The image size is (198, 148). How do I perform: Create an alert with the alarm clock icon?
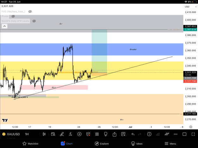pos(88,134)
